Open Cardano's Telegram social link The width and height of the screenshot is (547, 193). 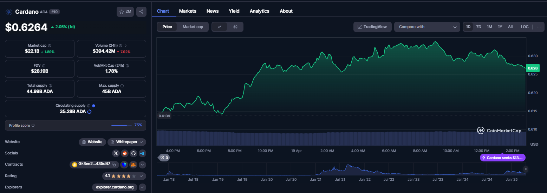tap(142, 153)
